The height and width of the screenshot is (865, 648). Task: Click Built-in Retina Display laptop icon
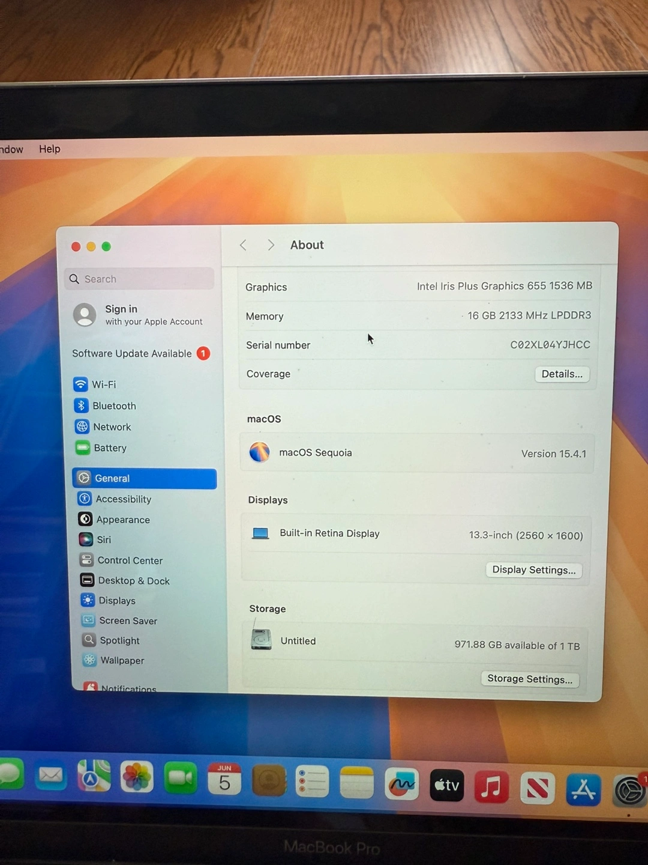(260, 533)
